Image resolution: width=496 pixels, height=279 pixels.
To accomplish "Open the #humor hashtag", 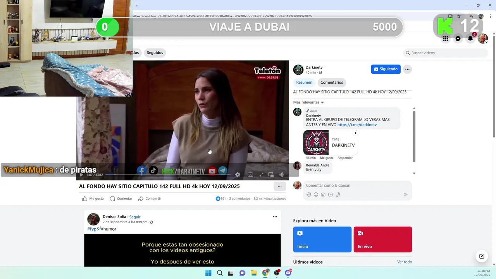I will 108,229.
